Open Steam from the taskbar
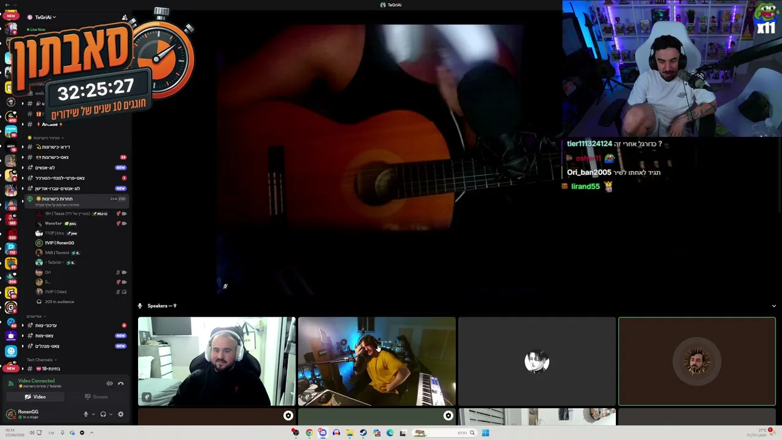 click(x=363, y=433)
